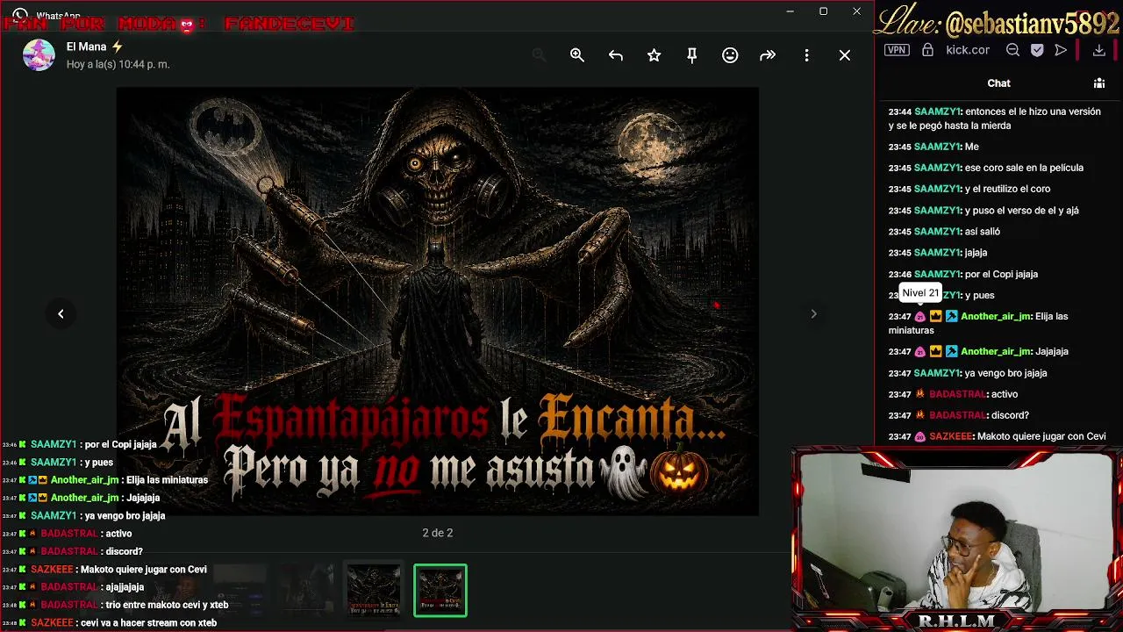Click the zoom out magnifier in viewer
Image resolution: width=1123 pixels, height=632 pixels.
pyautogui.click(x=539, y=55)
